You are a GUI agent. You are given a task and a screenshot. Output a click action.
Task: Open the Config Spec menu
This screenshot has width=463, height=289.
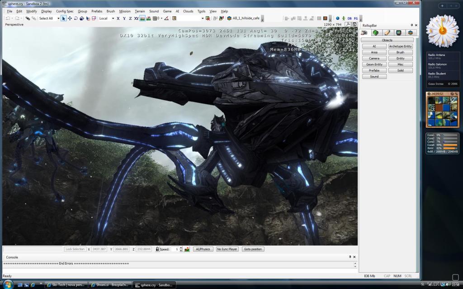[65, 11]
